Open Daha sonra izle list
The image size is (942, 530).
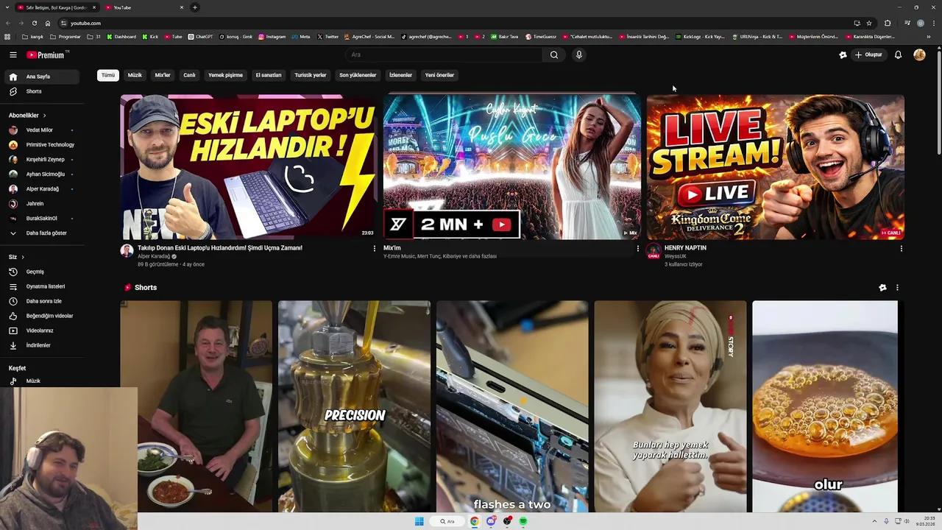tap(41, 301)
